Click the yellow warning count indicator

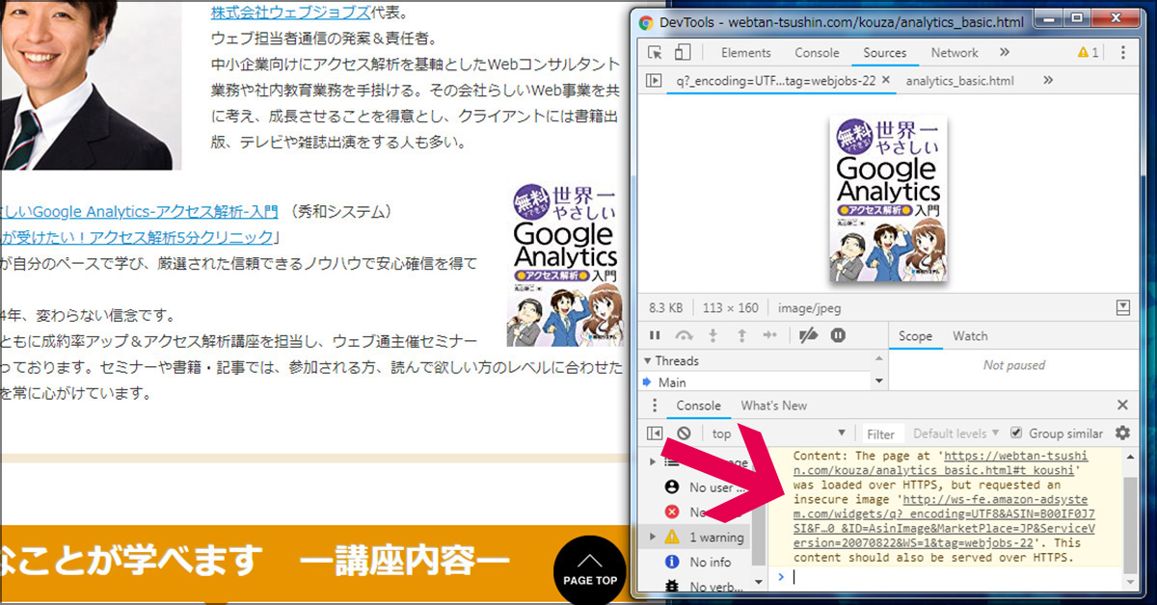point(1089,53)
